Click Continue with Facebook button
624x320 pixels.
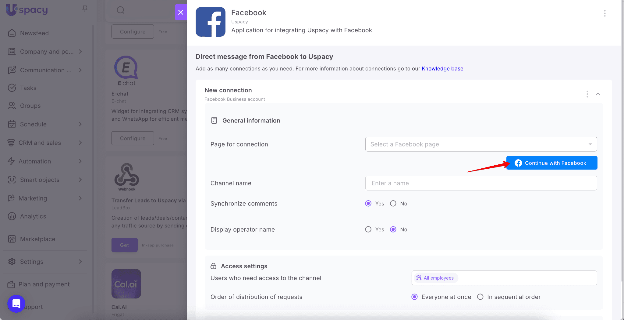551,163
